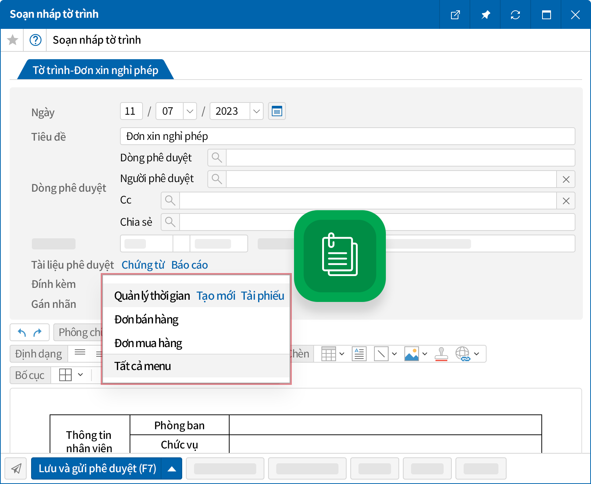Expand the arrow beside Lưu và gửi phê duyệt
The height and width of the screenshot is (484, 591).
pyautogui.click(x=171, y=468)
